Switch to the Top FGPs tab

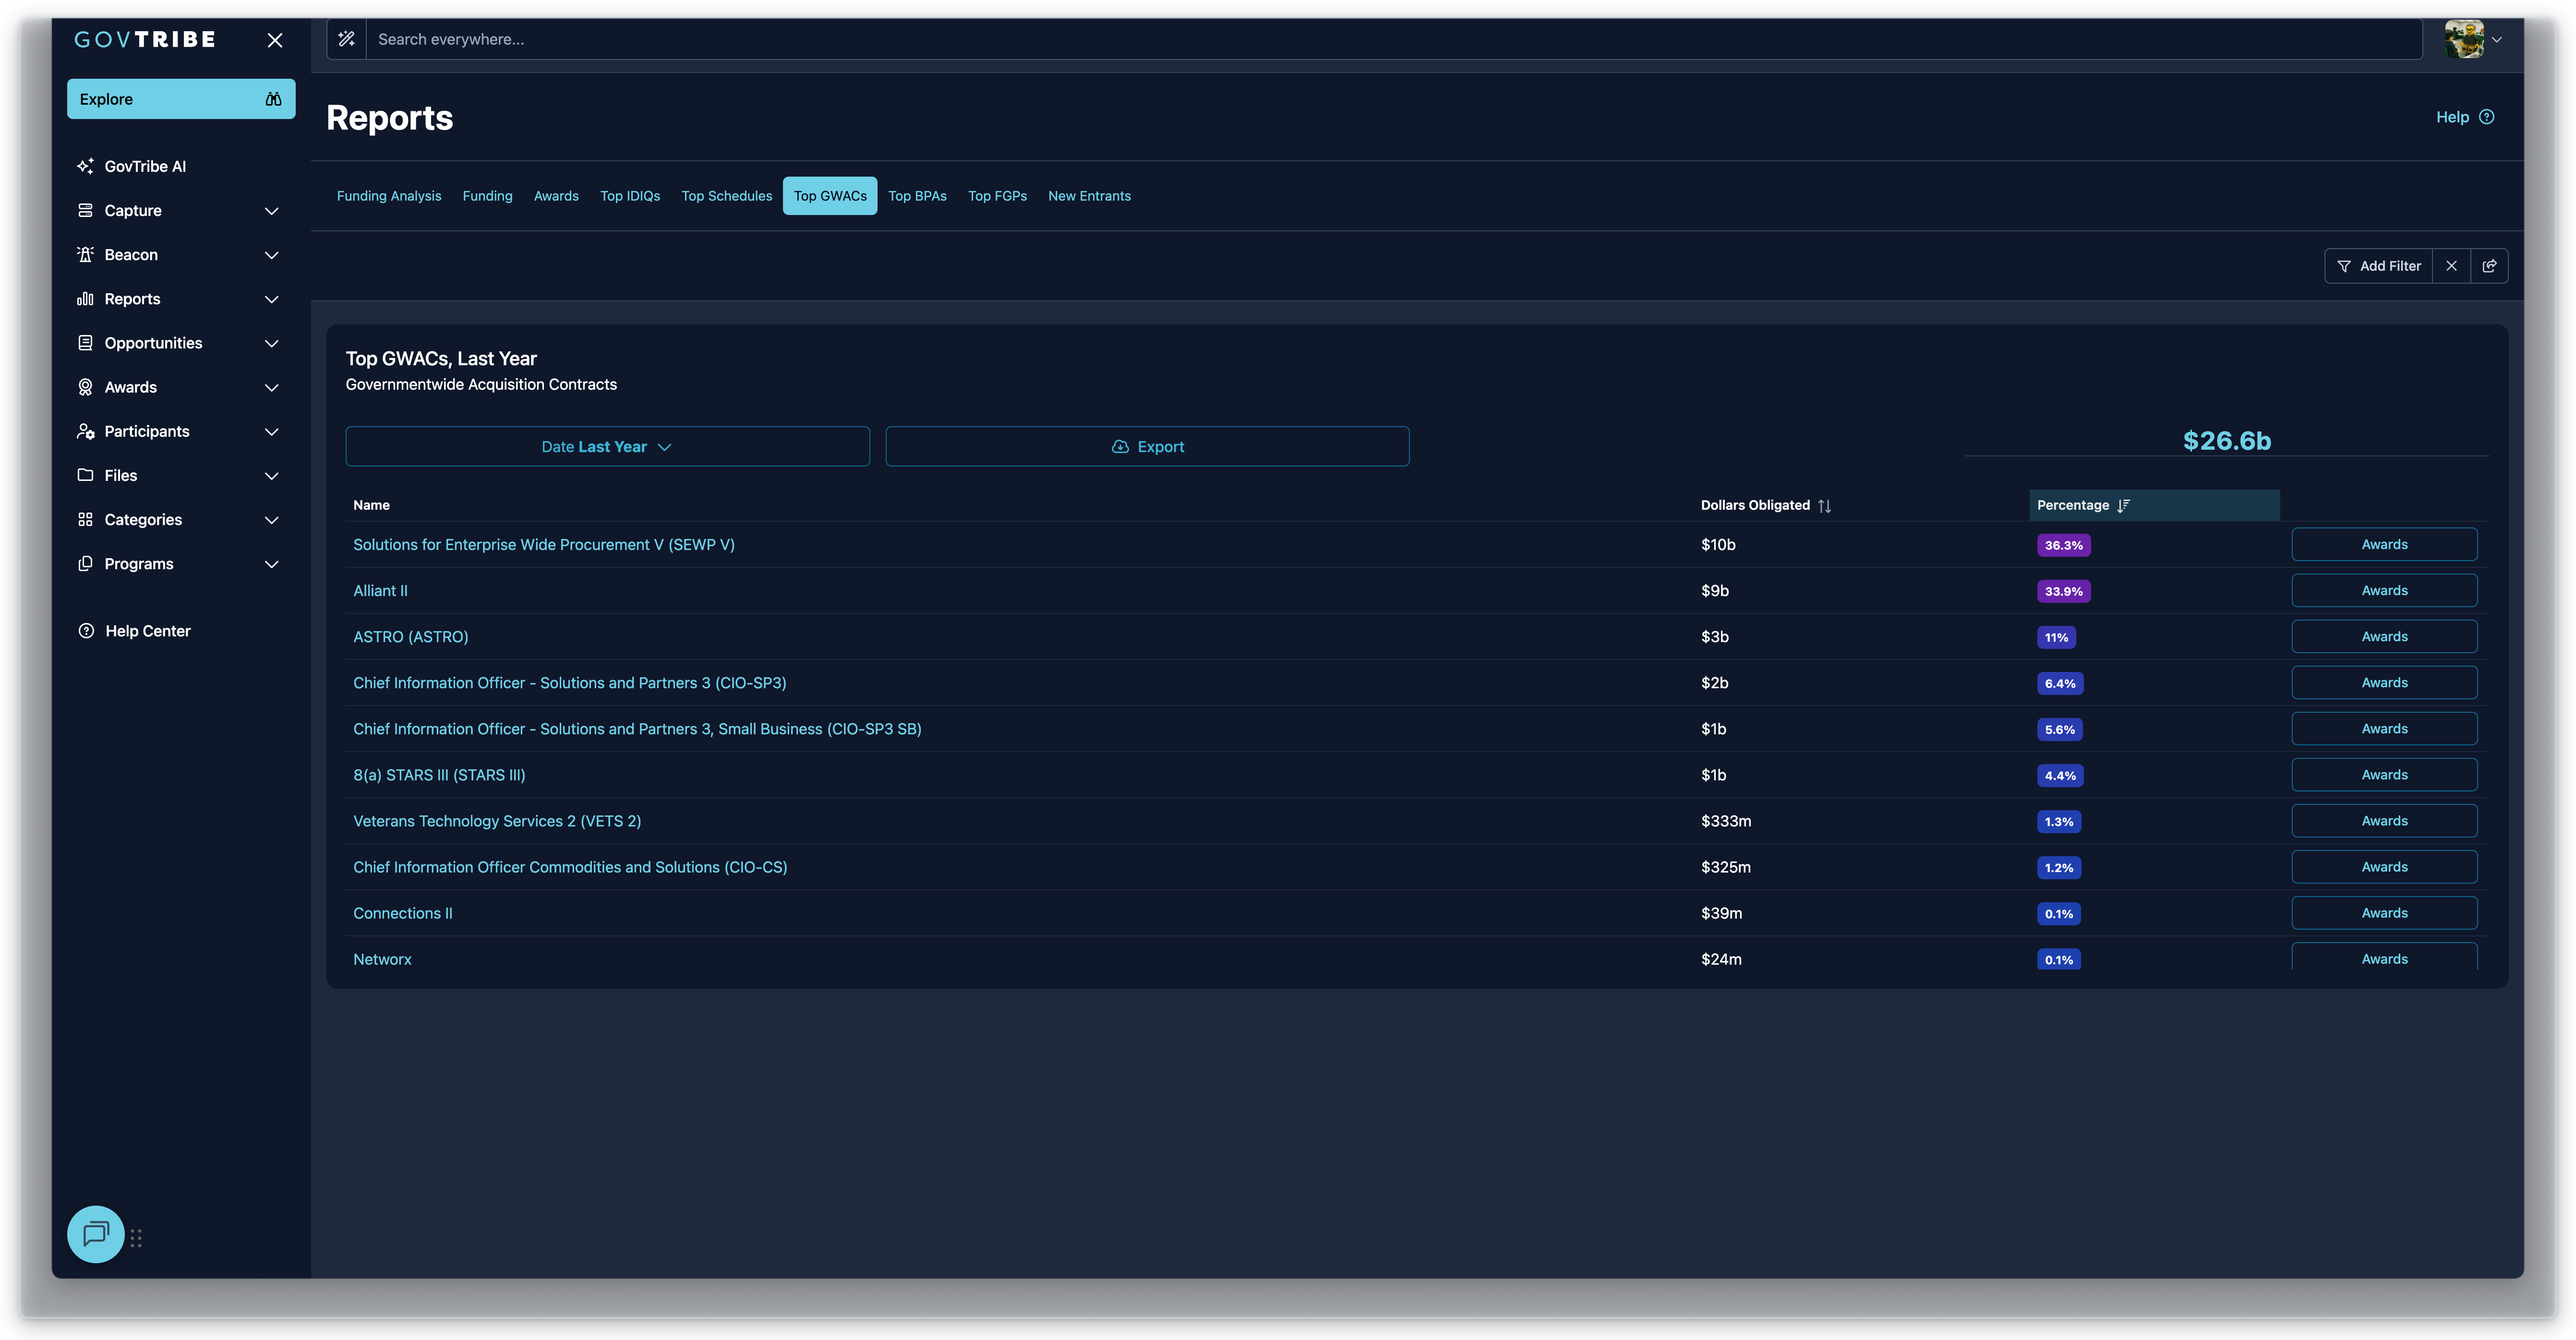[x=997, y=196]
